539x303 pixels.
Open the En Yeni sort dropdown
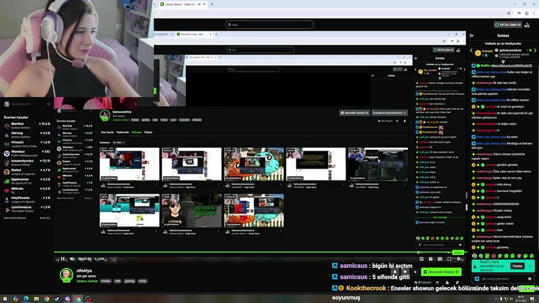click(119, 143)
